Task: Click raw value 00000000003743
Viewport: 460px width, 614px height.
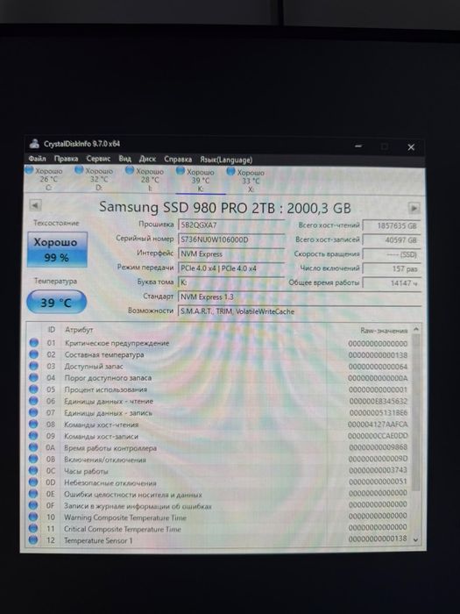Action: (378, 470)
